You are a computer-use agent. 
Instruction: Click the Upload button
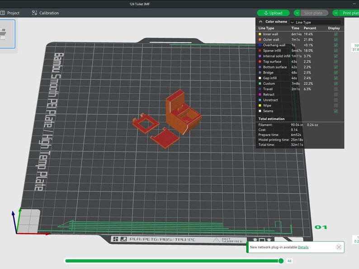click(x=273, y=13)
